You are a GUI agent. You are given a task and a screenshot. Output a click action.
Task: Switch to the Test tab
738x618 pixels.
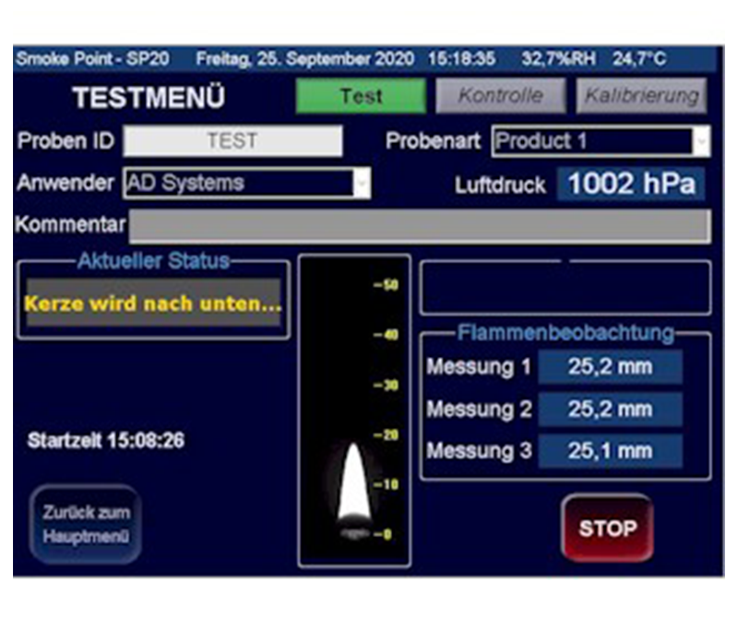tap(361, 96)
